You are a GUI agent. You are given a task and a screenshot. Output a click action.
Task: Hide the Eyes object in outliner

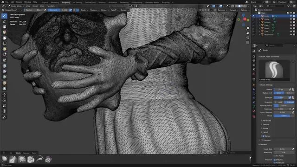click(x=291, y=26)
